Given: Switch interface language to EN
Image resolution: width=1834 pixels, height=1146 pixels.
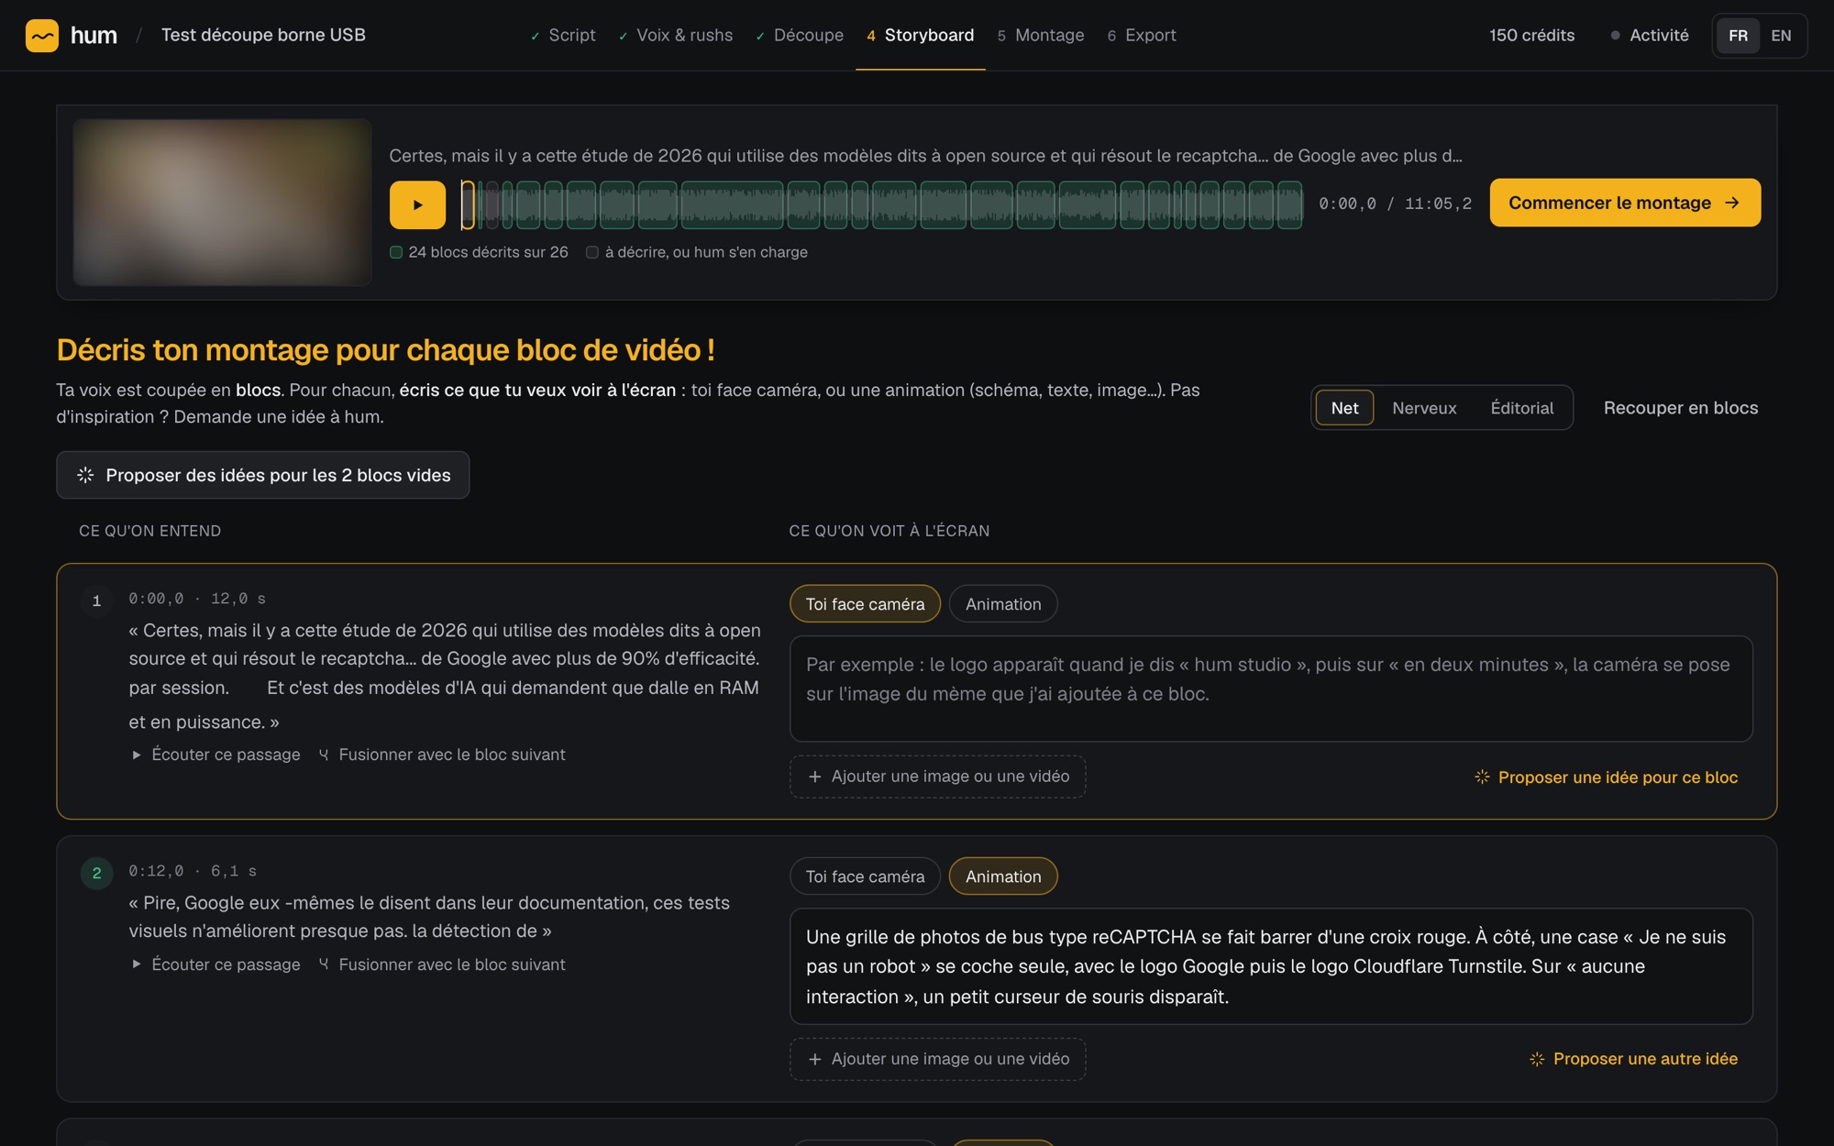Looking at the screenshot, I should pyautogui.click(x=1781, y=36).
